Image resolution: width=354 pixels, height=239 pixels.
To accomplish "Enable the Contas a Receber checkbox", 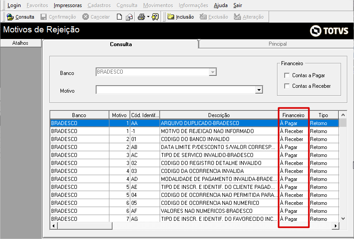I will 287,86.
